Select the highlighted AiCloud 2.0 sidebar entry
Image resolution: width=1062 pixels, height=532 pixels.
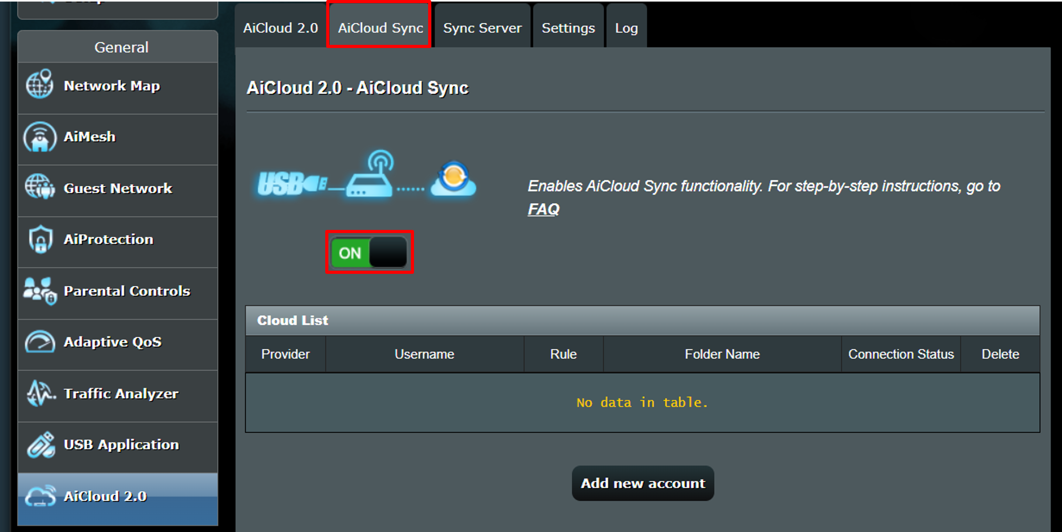118,499
